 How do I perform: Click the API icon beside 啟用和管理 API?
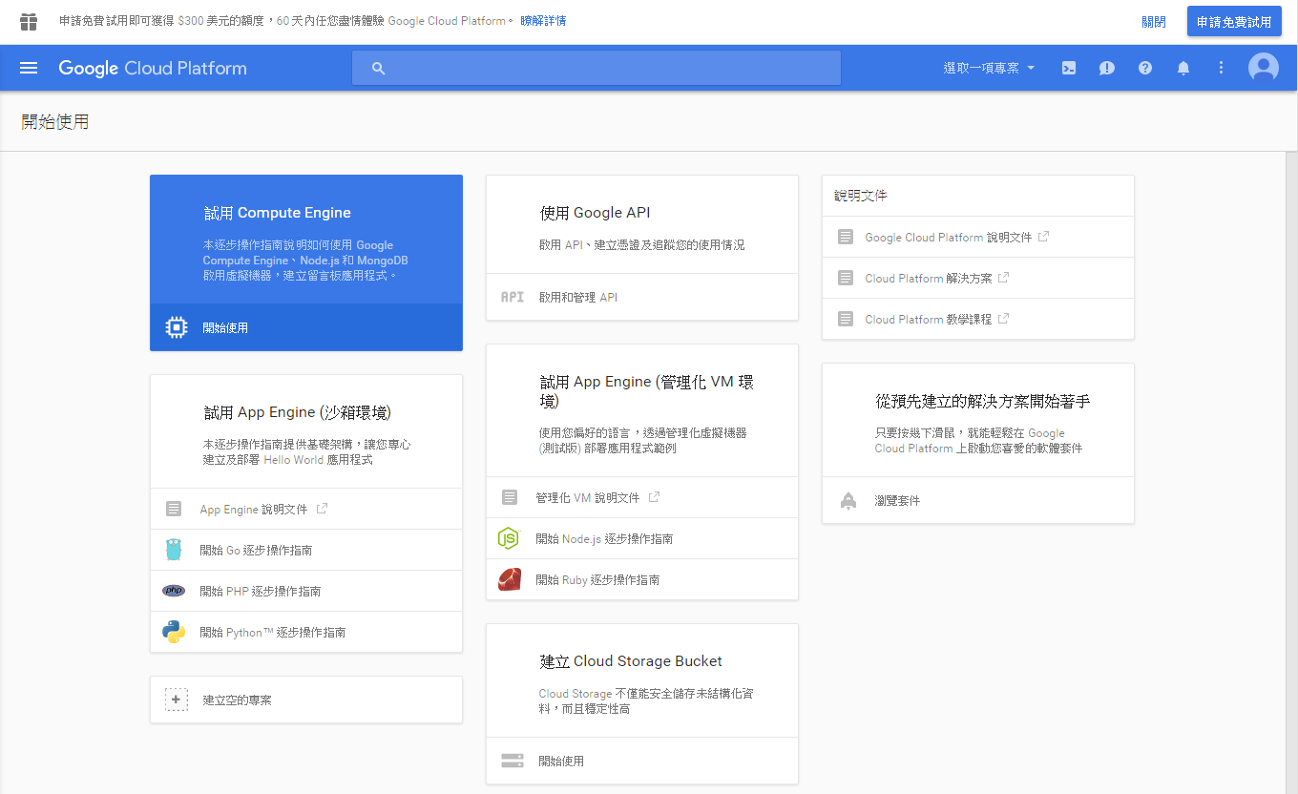pos(513,297)
